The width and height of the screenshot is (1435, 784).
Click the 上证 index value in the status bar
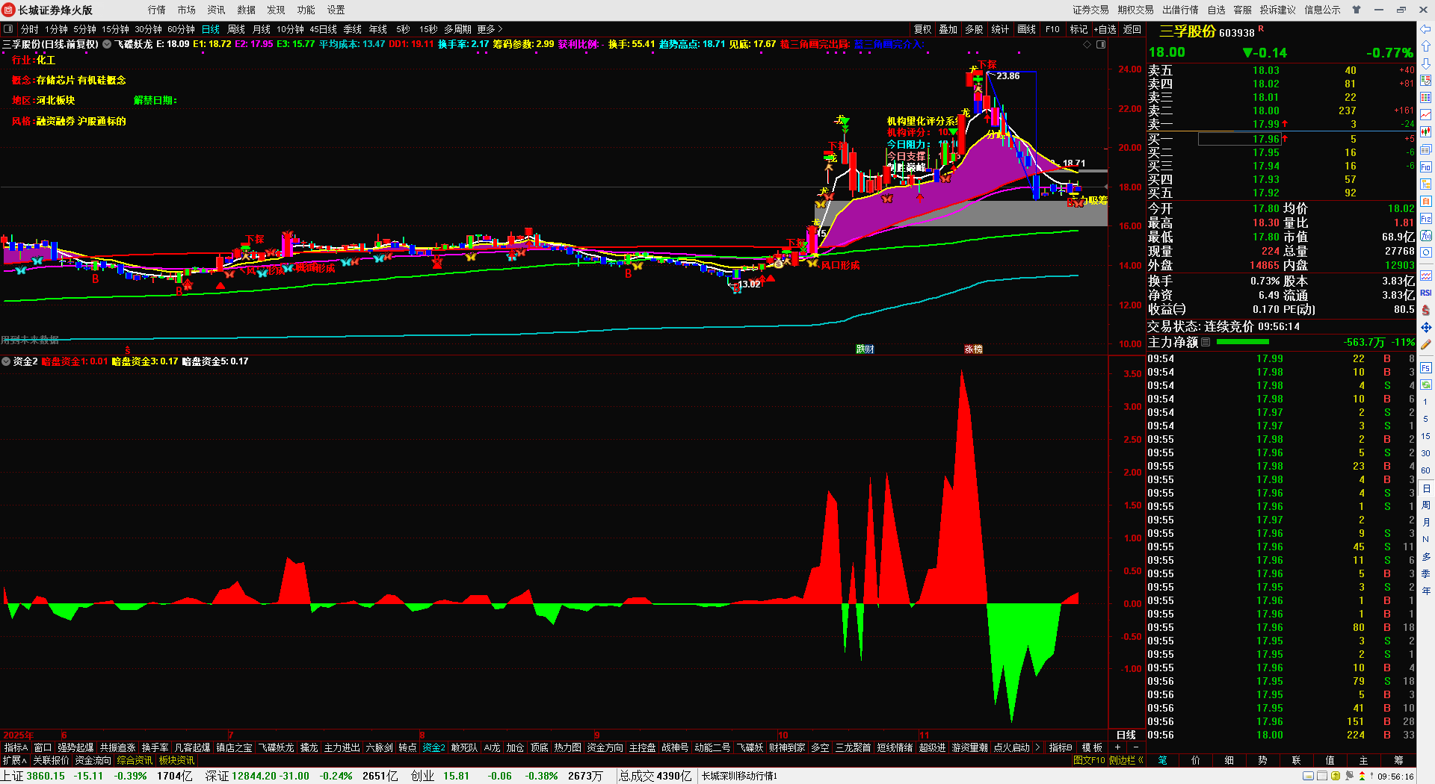(46, 777)
